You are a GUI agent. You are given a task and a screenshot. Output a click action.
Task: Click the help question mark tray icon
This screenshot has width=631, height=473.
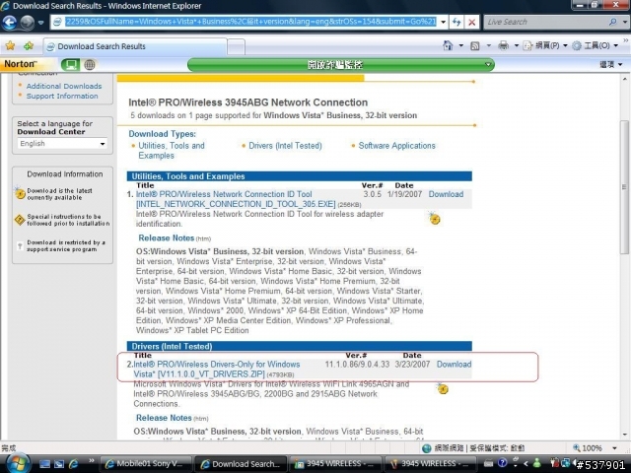(502, 463)
